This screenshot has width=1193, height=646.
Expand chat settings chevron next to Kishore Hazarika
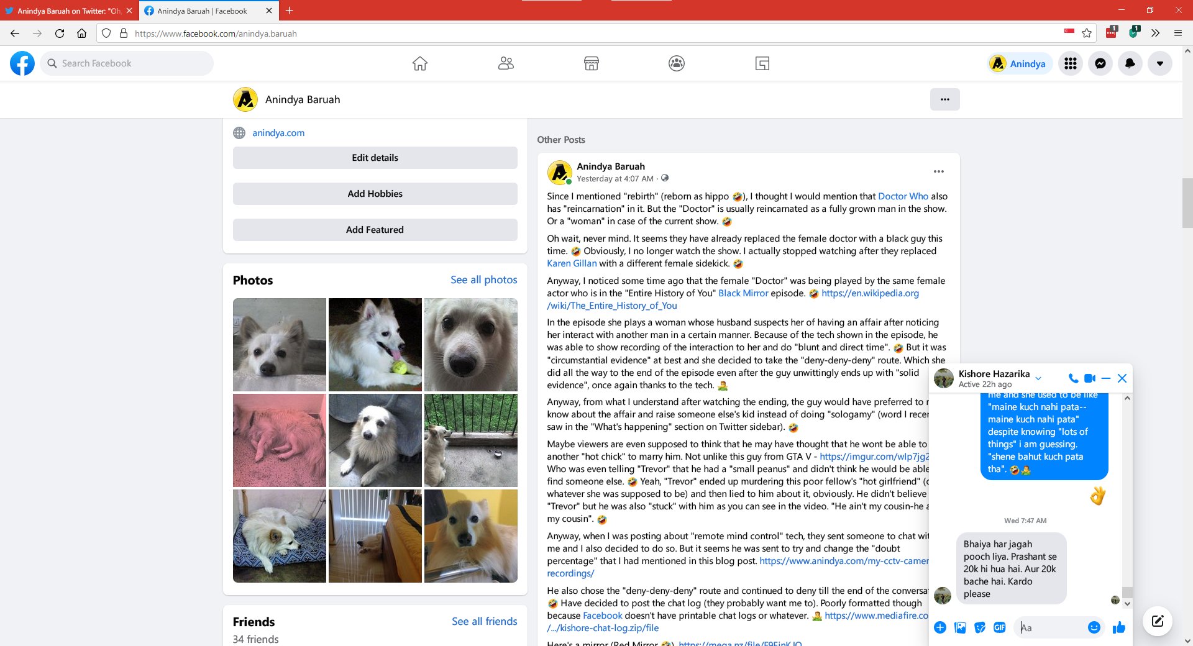[1038, 378]
